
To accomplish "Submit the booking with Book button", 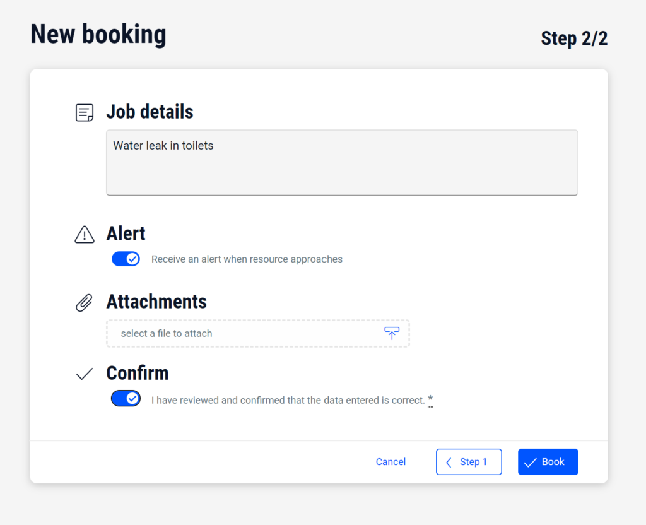I will click(x=548, y=462).
